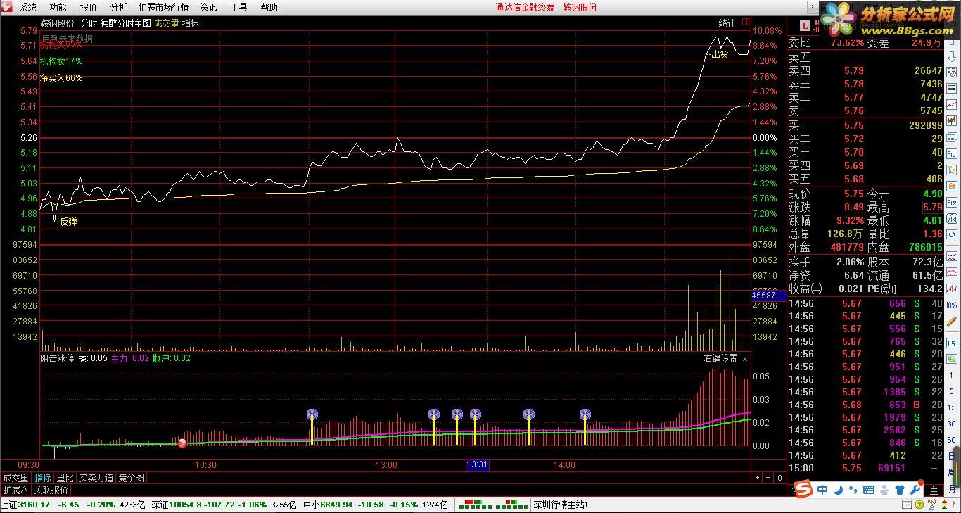961x513 pixels.
Task: Open the 报价 menu
Action: point(89,7)
